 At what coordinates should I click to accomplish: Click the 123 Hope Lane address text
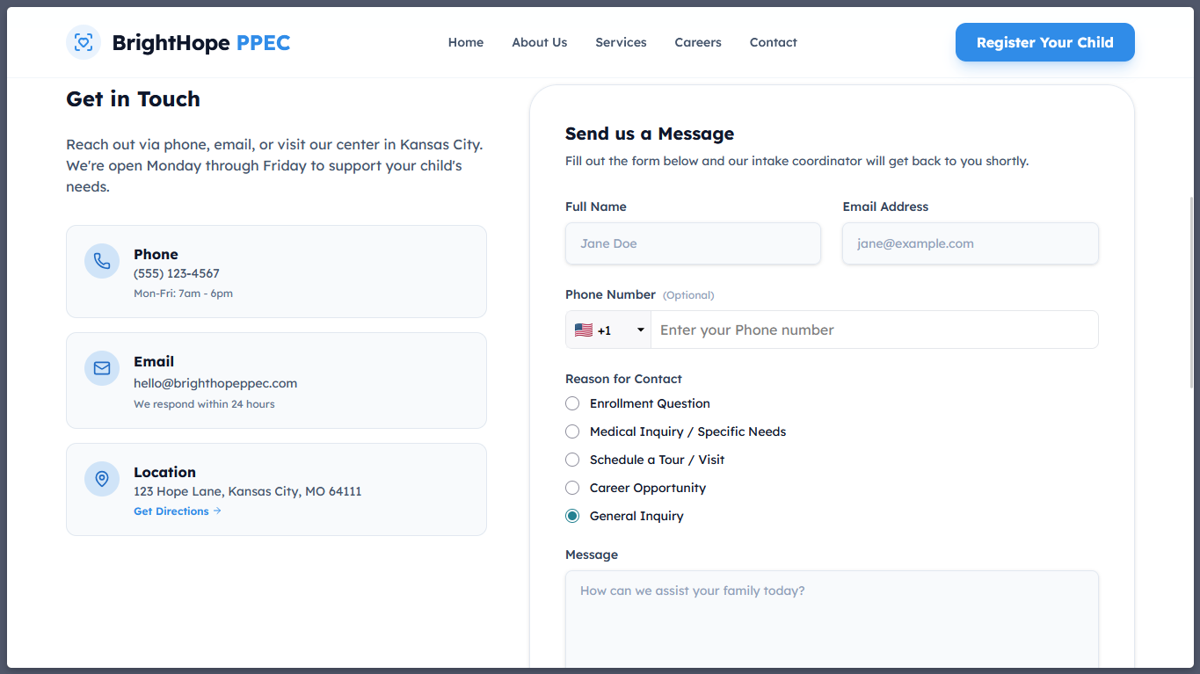[248, 491]
